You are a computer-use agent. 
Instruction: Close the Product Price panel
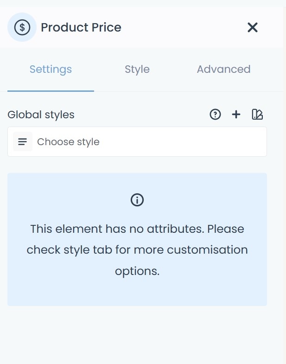(x=252, y=27)
